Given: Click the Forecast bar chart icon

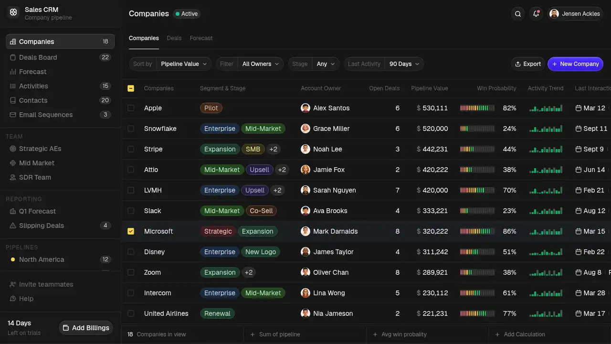Looking at the screenshot, I should click(x=13, y=72).
